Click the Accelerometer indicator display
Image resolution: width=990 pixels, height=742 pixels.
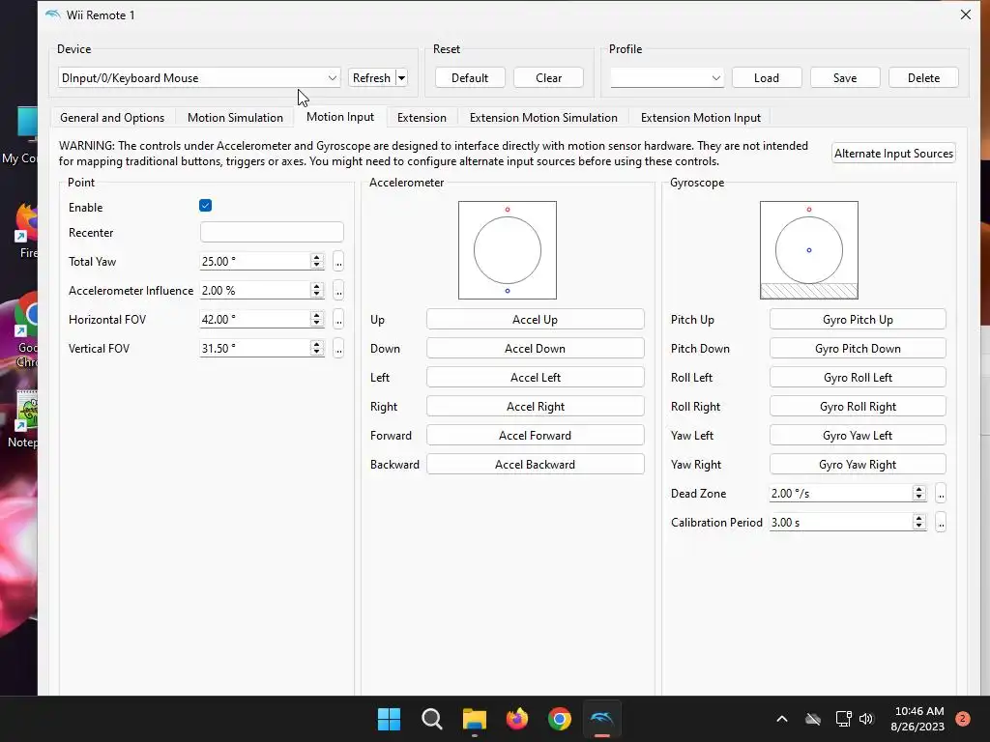click(x=508, y=250)
